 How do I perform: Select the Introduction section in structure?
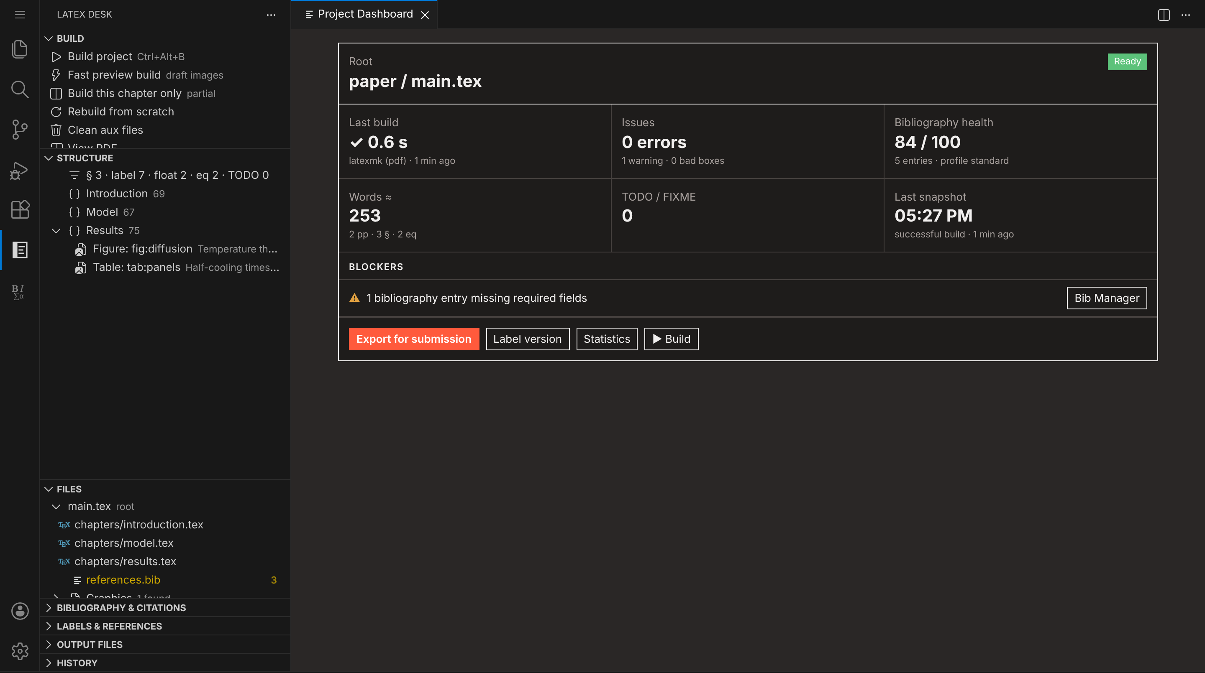pos(165,194)
